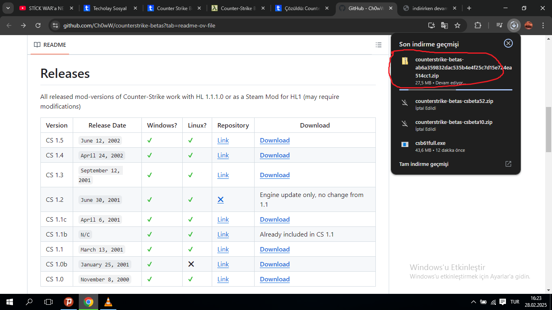Open the media controls icon
The height and width of the screenshot is (310, 552).
tap(500, 25)
